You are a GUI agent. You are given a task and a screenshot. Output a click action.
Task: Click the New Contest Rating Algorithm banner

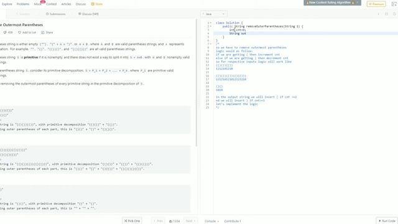tap(330, 2)
